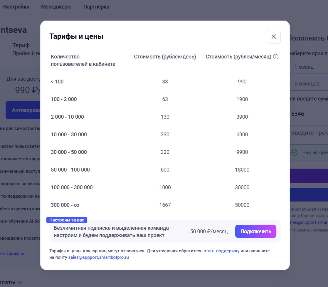Click the Настроим за вас badge
This screenshot has width=328, height=287.
click(x=67, y=220)
